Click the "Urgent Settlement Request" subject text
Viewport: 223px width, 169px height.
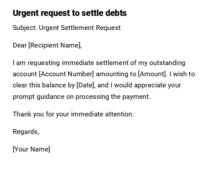80,28
